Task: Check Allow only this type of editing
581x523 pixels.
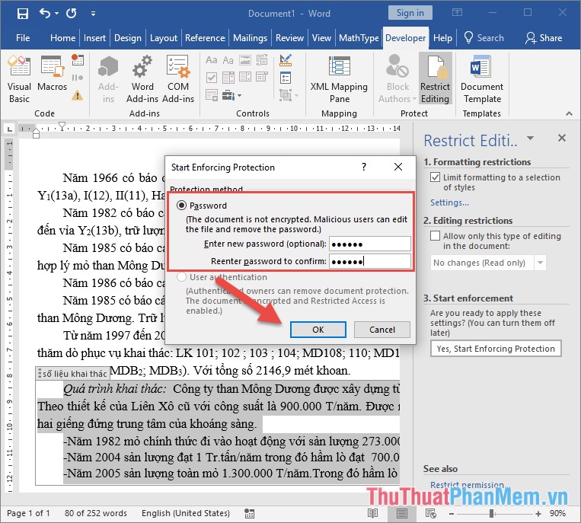Action: pyautogui.click(x=436, y=235)
